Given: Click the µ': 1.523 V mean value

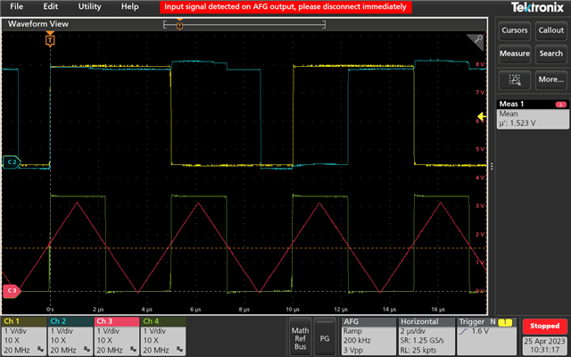Looking at the screenshot, I should pyautogui.click(x=517, y=123).
